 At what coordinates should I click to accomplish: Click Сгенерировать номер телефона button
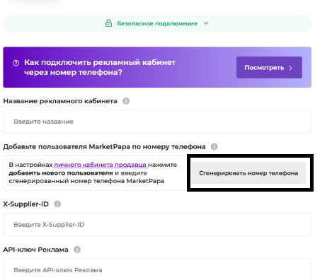point(248,173)
